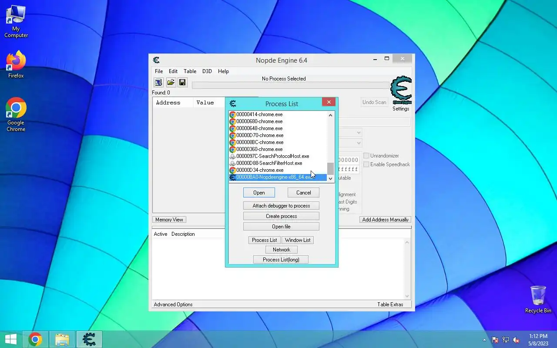Click the Description column header
Screen dimensions: 557x348
(x=183, y=234)
